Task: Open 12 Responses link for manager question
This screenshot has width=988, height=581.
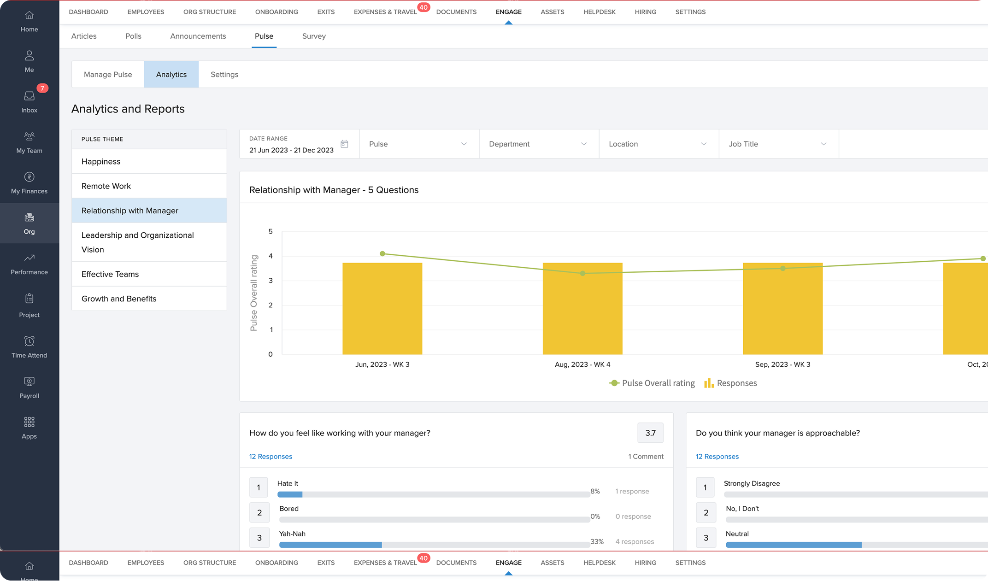Action: pos(271,457)
